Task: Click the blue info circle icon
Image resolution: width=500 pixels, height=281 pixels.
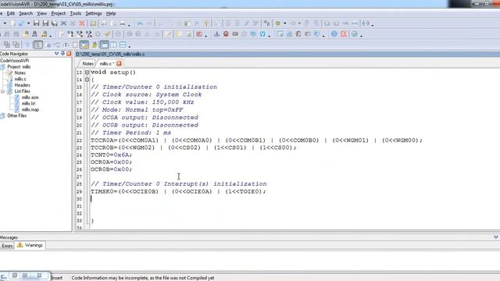Action: [x=334, y=34]
